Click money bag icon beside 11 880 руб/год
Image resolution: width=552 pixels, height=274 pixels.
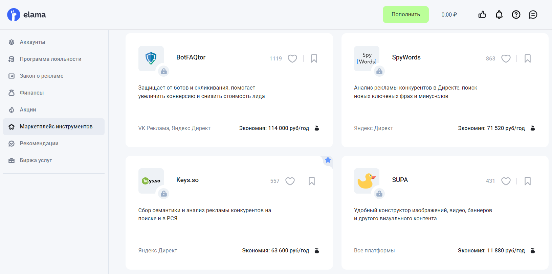coord(533,251)
